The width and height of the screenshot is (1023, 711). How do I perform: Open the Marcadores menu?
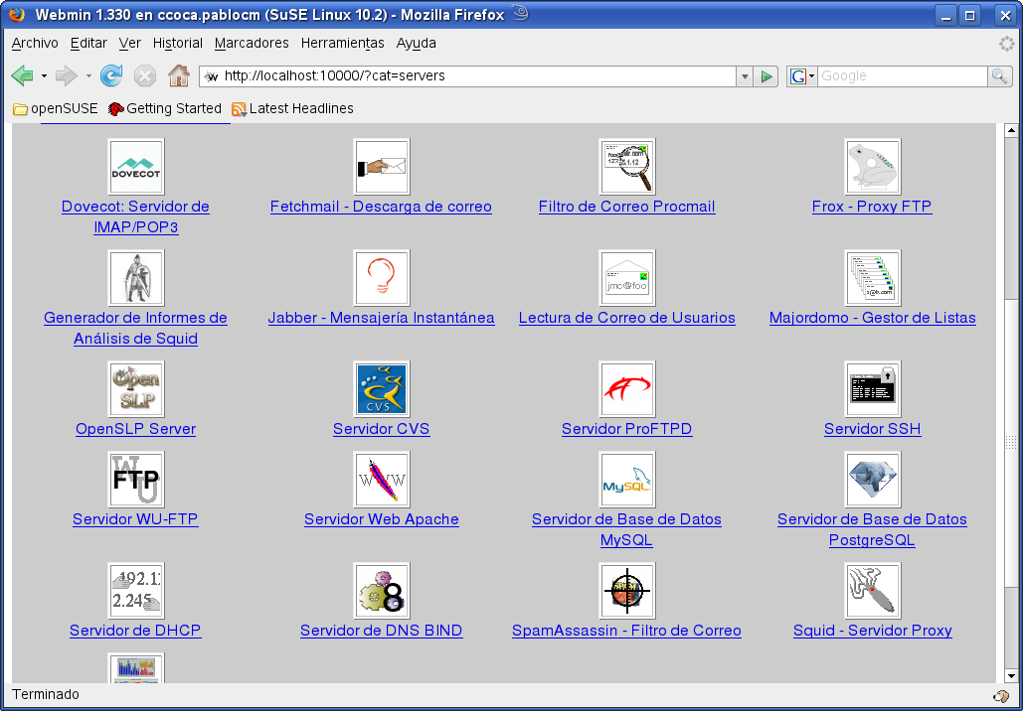[252, 44]
